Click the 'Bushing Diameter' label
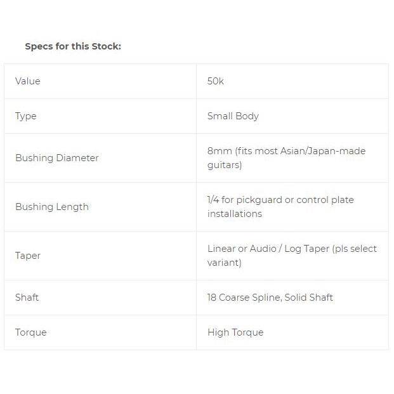 pos(57,158)
